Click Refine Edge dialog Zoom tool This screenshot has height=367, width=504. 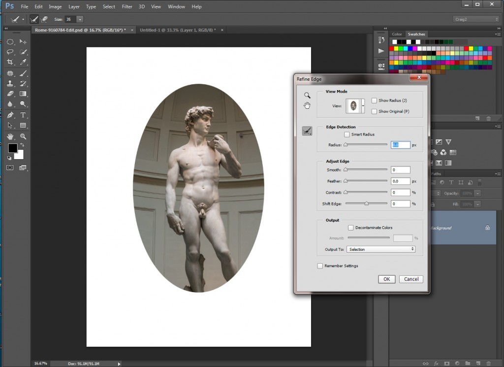(x=307, y=95)
